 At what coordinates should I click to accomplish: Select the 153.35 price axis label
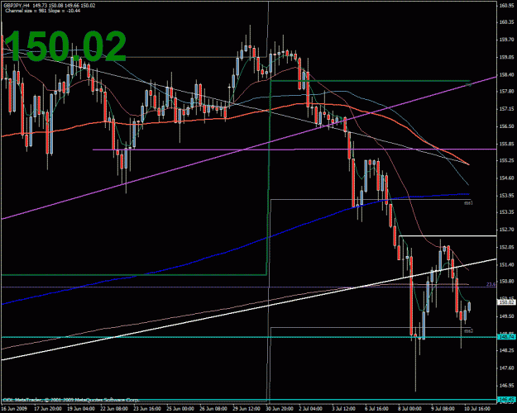pos(506,212)
